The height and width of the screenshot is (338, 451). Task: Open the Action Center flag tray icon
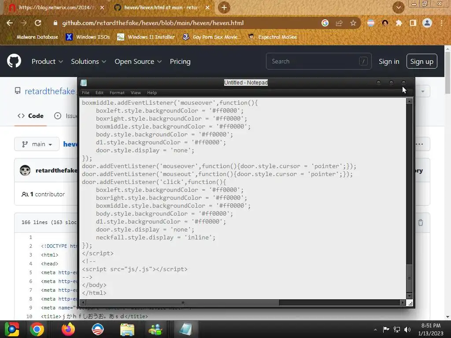pos(386,329)
